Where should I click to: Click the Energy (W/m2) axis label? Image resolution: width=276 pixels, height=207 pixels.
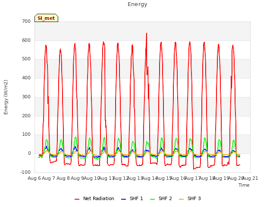(x=6, y=97)
